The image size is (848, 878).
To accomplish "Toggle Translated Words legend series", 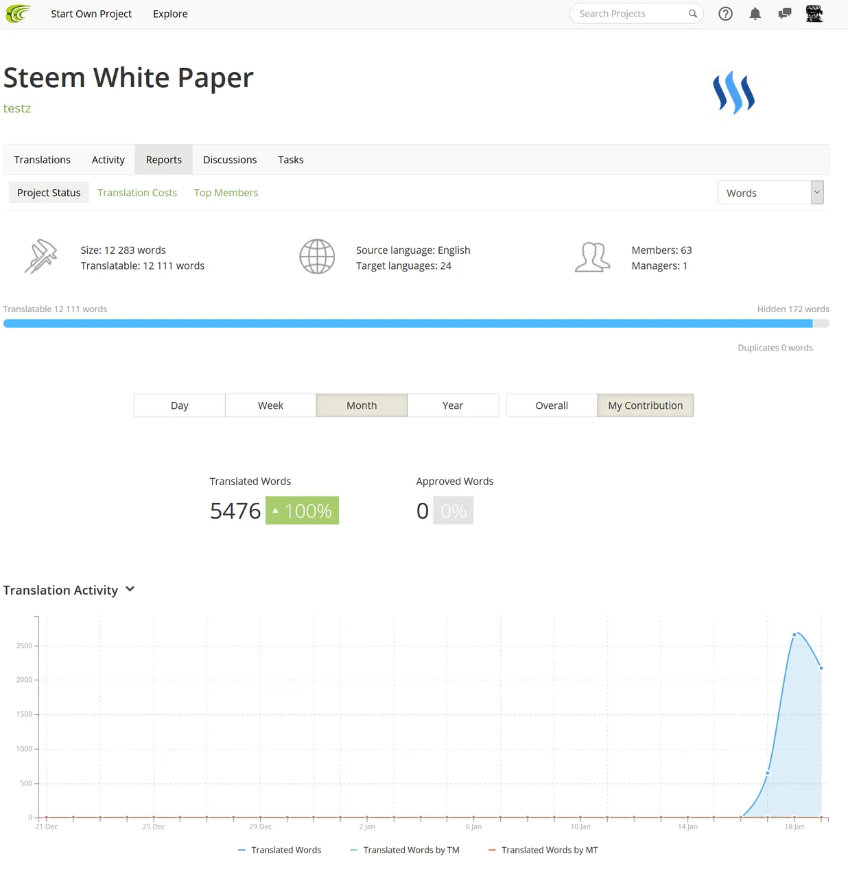I will coord(279,850).
